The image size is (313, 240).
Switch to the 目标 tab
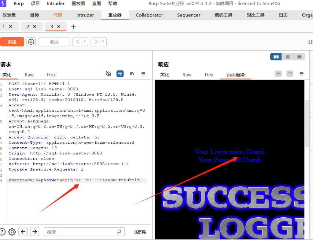coord(35,15)
